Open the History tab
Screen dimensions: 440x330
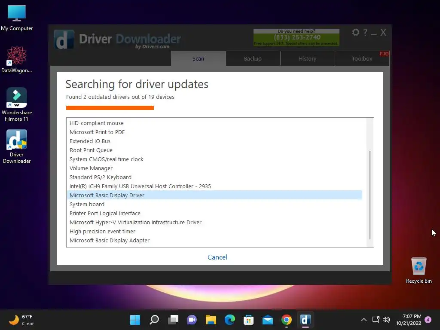307,58
